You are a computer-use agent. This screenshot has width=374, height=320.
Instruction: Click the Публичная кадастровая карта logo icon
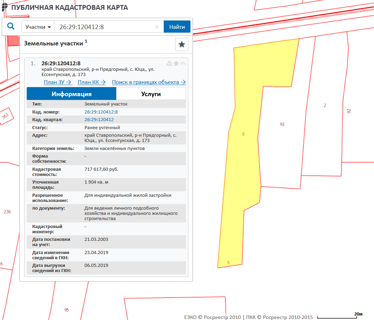pos(5,7)
